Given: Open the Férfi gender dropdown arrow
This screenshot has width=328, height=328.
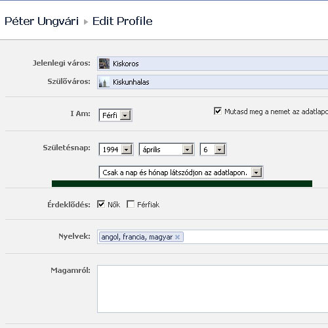Looking at the screenshot, I should point(125,115).
